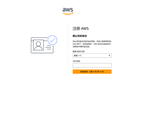Open the 国家/地区代码 dropdown
This screenshot has height=114, width=143.
92,55
